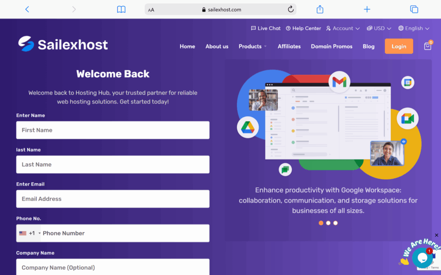
Task: Click the Google Meet icon
Action: tap(407, 119)
